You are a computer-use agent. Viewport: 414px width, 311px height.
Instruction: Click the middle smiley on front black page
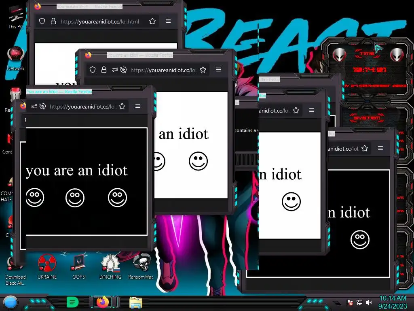coord(75,198)
